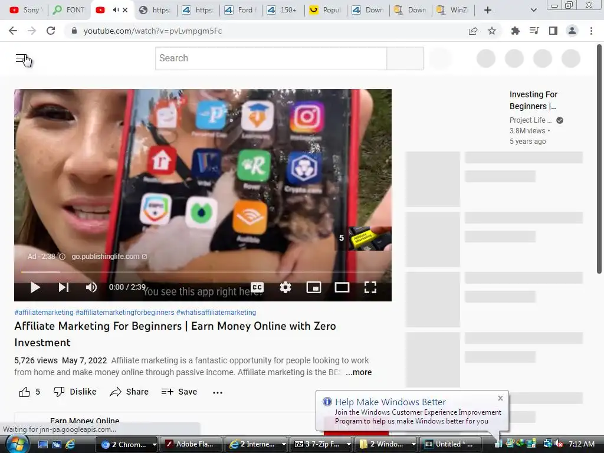Close the current YouTube tab
Viewport: 604px width, 453px height.
pos(125,10)
